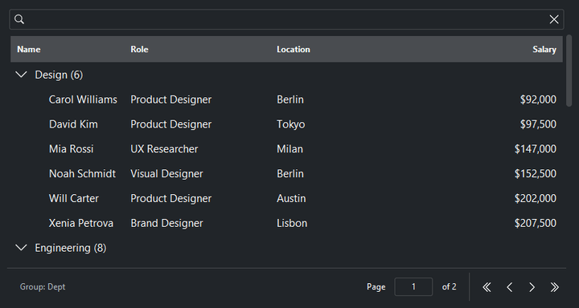Image resolution: width=579 pixels, height=308 pixels.
Task: Click the $92,000 salary value
Action: tap(538, 99)
